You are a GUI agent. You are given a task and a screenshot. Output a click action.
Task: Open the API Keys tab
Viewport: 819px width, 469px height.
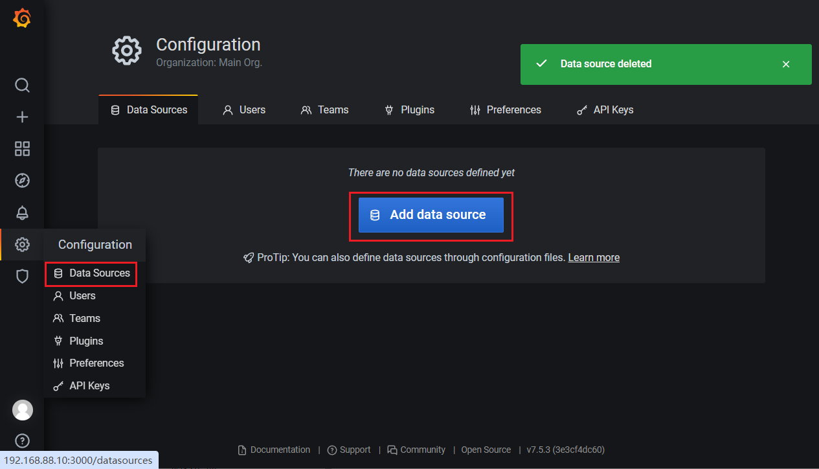pos(605,110)
